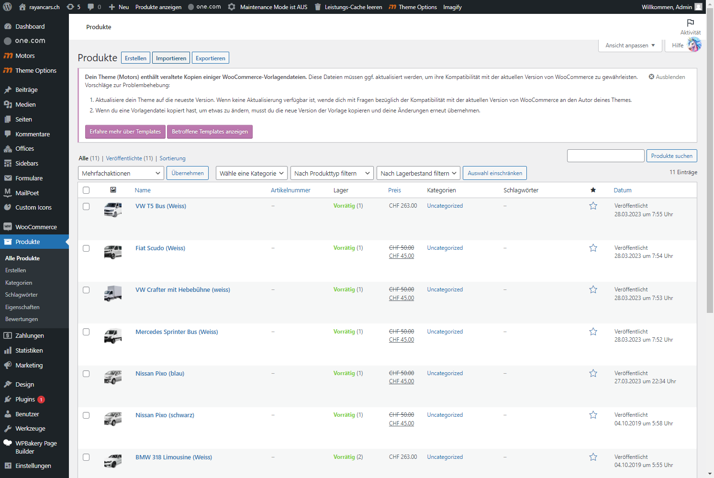Feature the Fiat Scudo (Weiss) product with star
This screenshot has height=478, width=714.
(593, 248)
